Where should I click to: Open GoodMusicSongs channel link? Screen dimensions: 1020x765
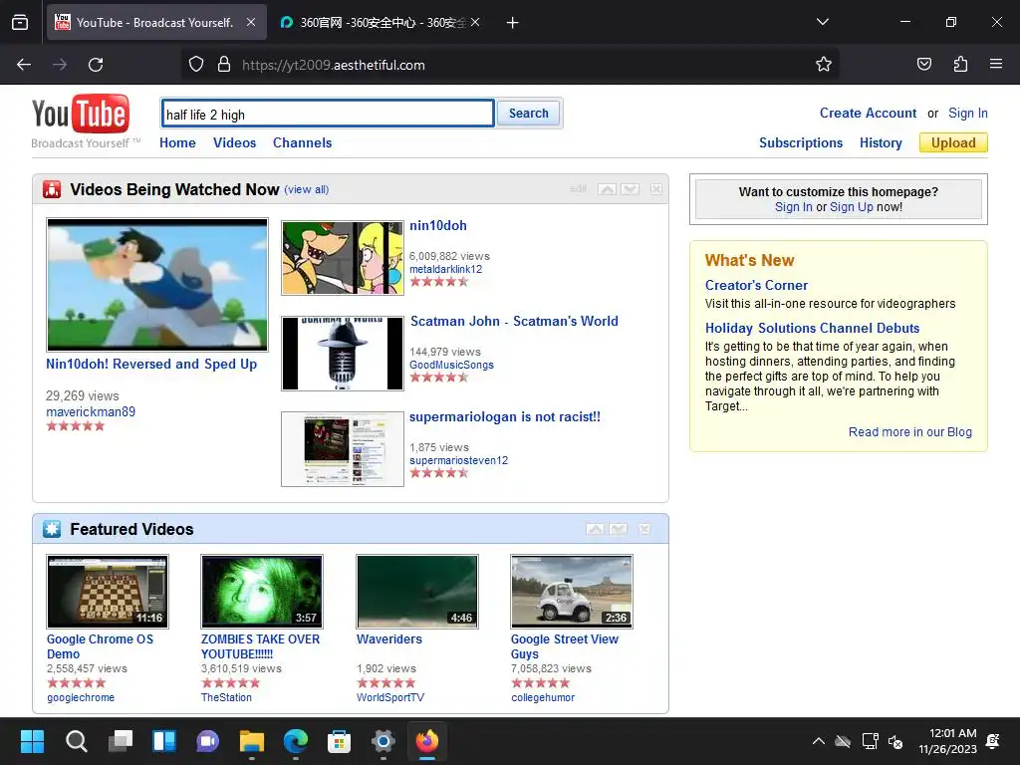[x=451, y=365]
